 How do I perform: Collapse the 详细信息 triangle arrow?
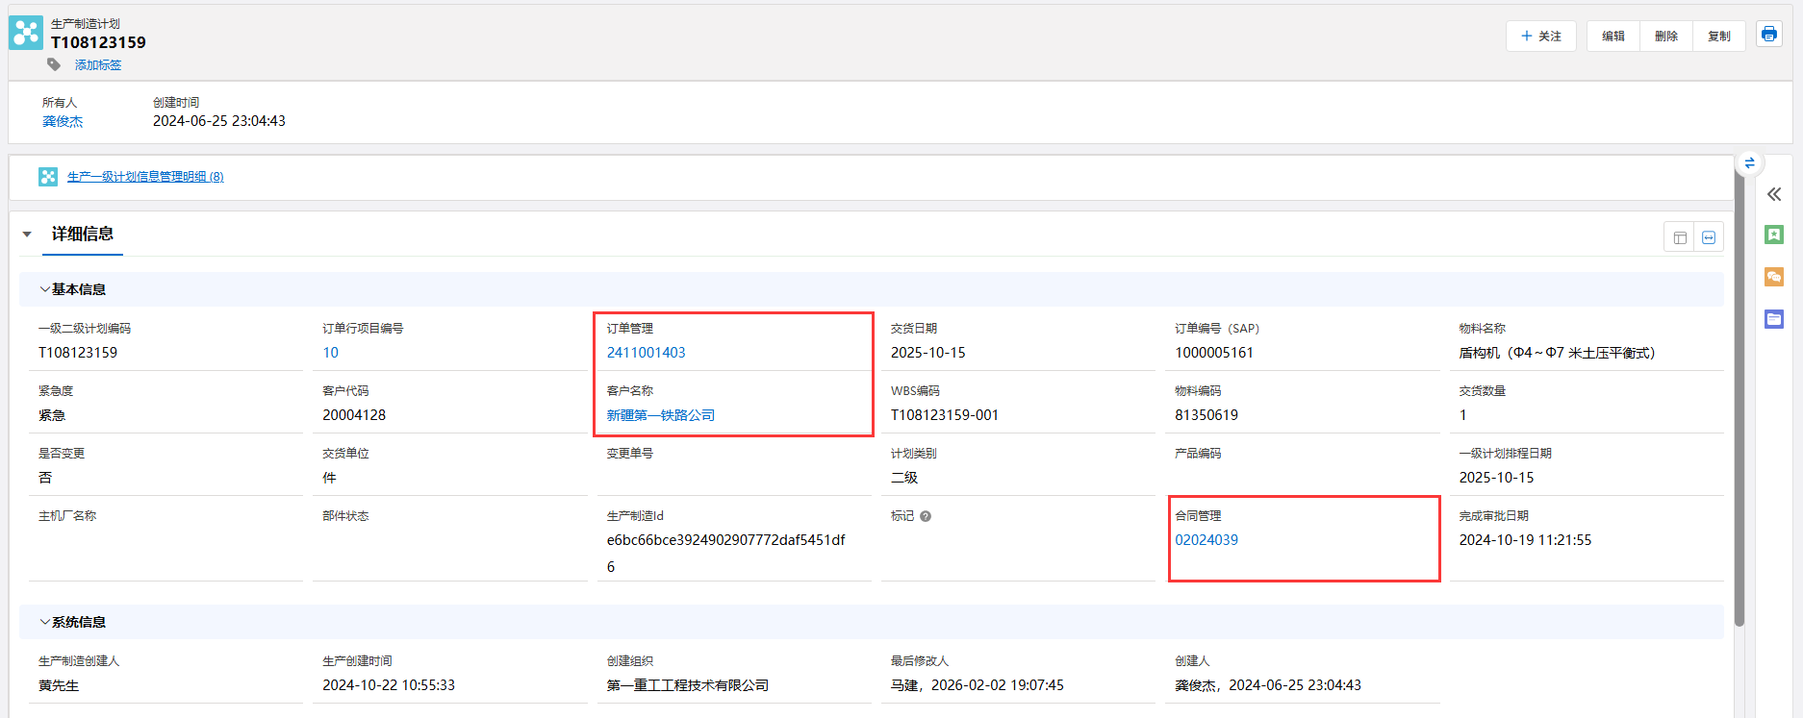pos(28,235)
